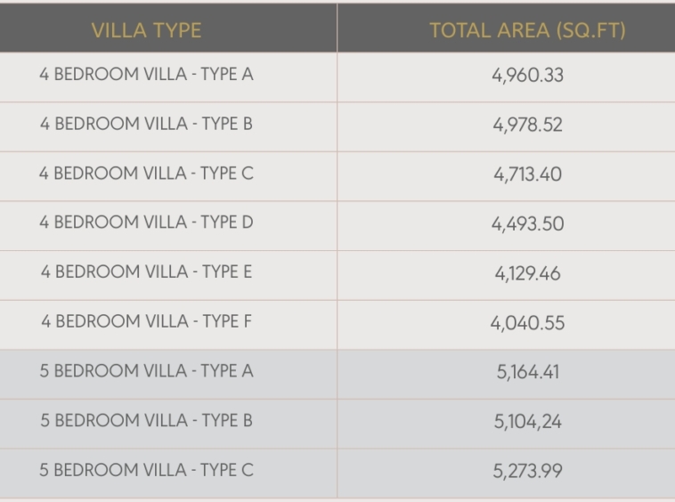Select the 4 Bedroom Villa - Type C cell

click(x=146, y=174)
